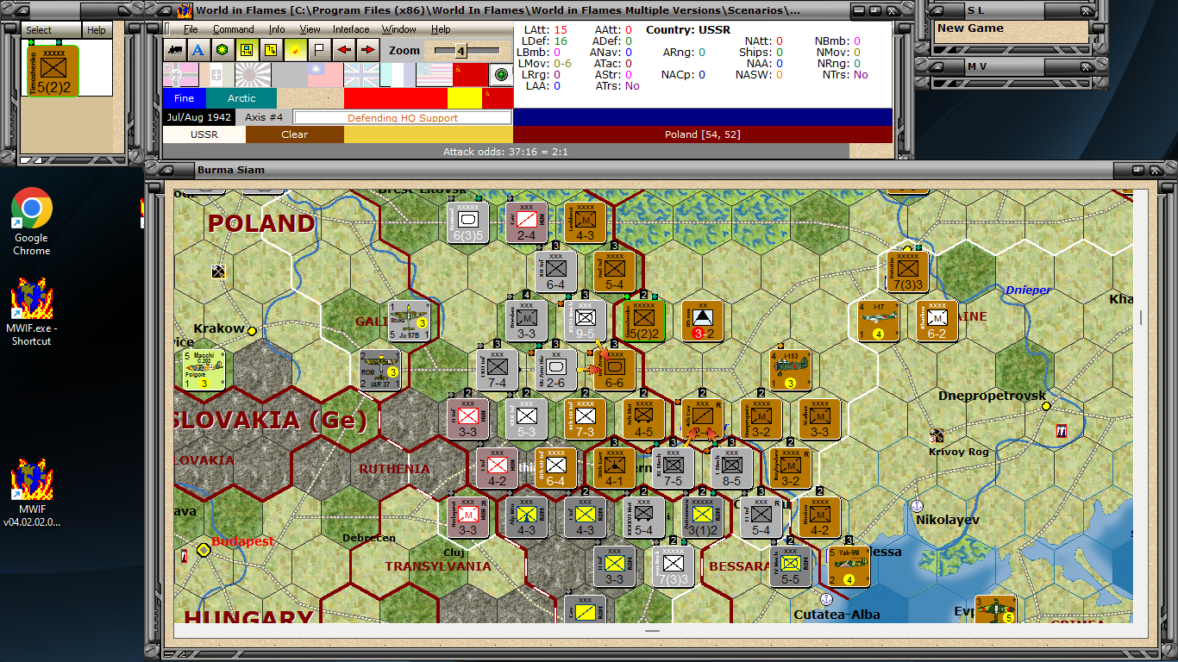Select the 7-4 infantry unit counter
The image size is (1178, 662).
(498, 369)
